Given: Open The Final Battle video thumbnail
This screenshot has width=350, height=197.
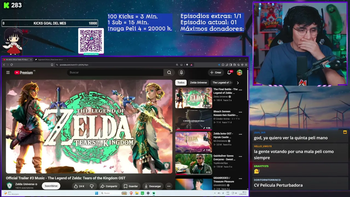Looking at the screenshot, I should click(194, 98).
